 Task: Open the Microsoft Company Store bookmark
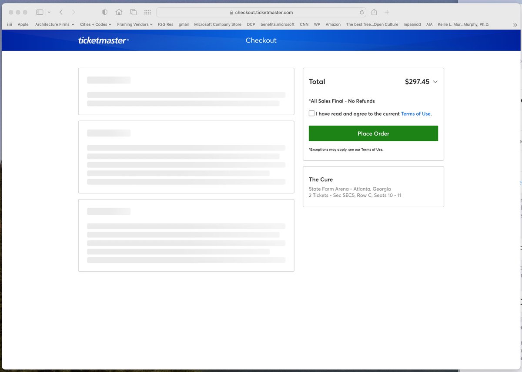click(217, 24)
